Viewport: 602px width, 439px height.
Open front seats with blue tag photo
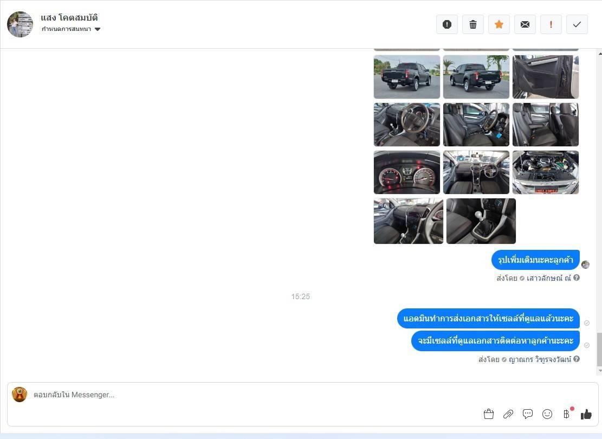(x=476, y=125)
